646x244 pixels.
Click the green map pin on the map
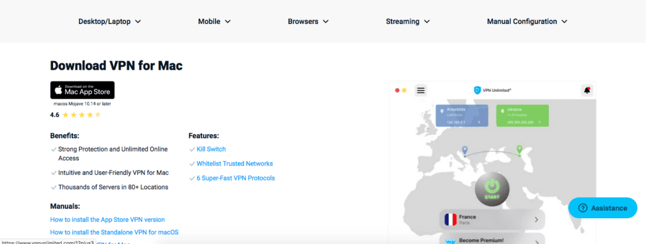coord(519,150)
